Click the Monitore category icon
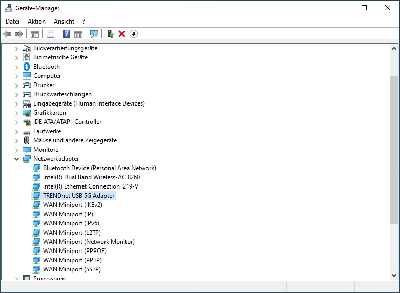Screen dimensions: 400x293 (x=27, y=150)
